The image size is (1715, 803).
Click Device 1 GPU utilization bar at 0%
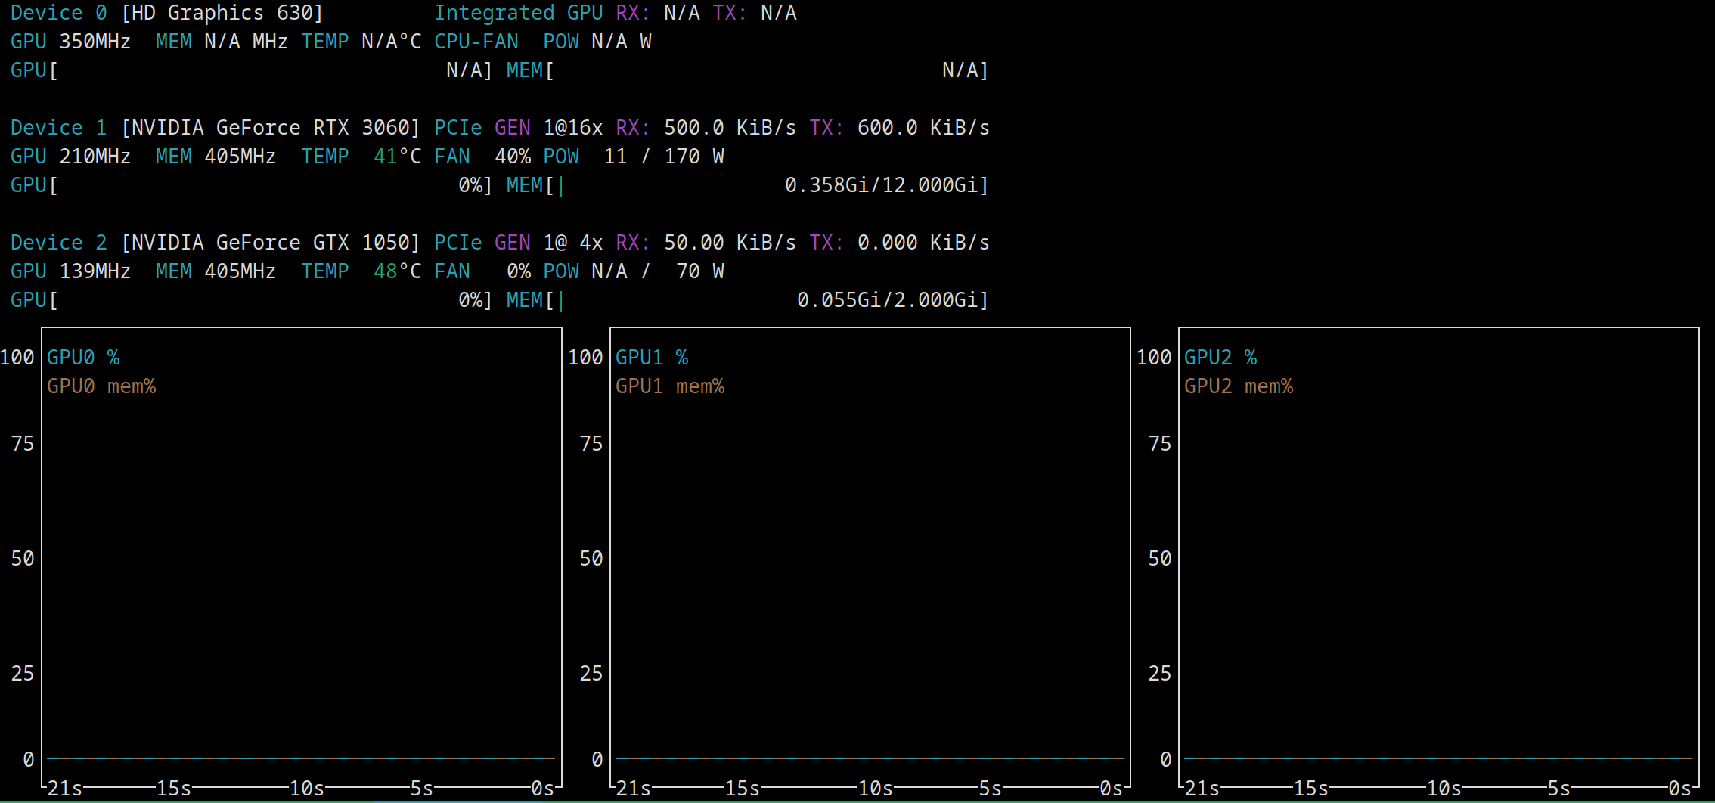coord(252,185)
